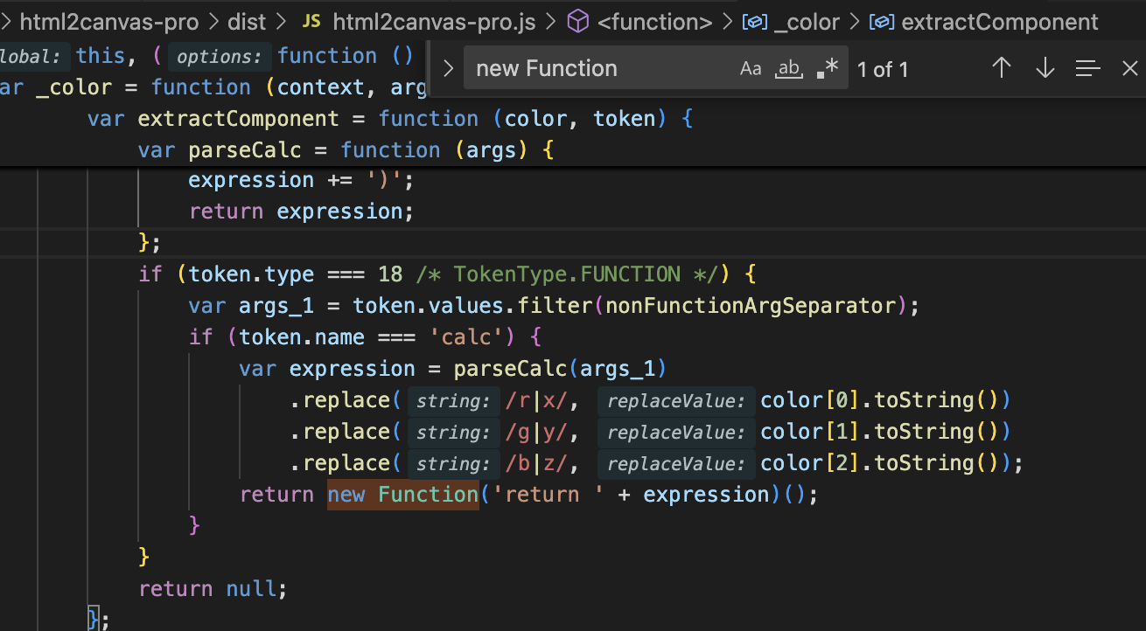This screenshot has width=1146, height=631.
Task: Select the html2canvas-pro.js breadcrumb item
Action: pos(434,22)
